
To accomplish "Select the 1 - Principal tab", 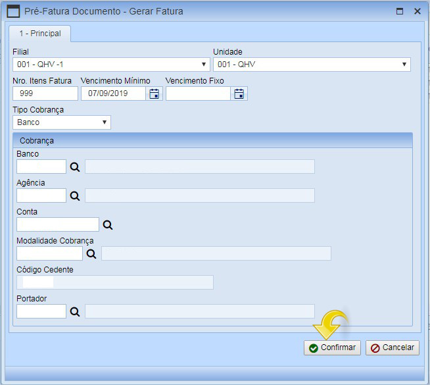I will 39,33.
